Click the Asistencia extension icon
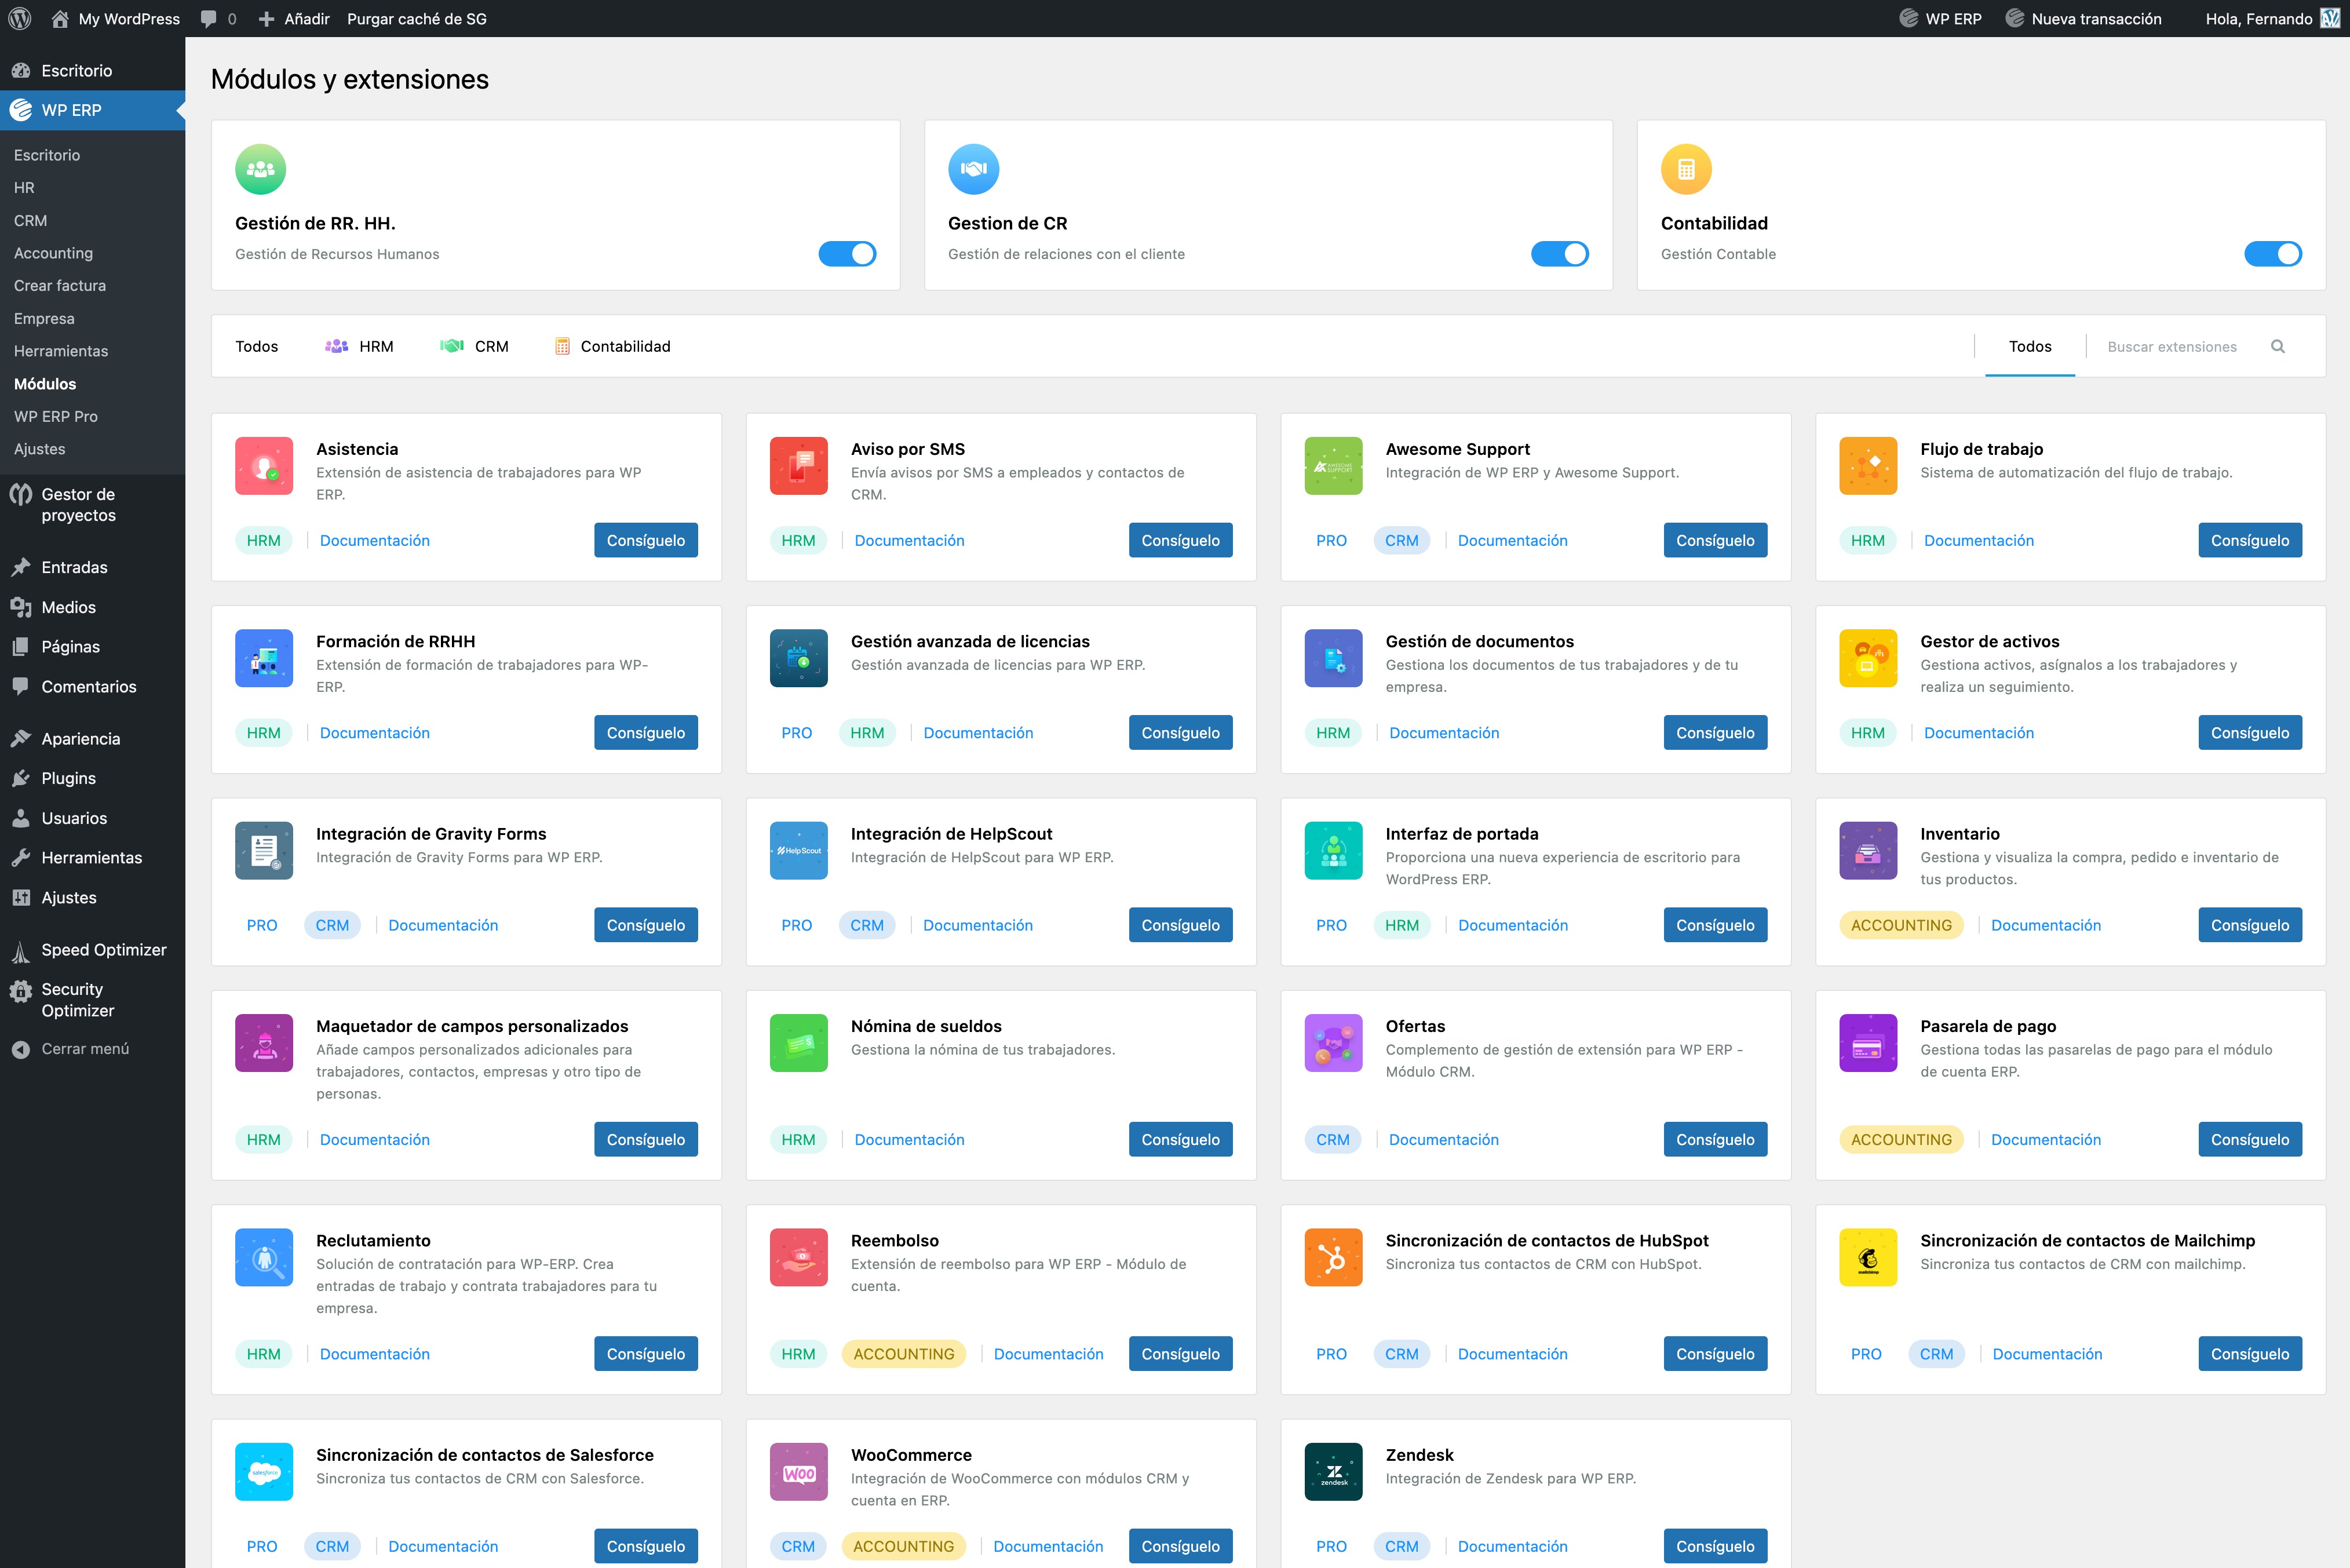The width and height of the screenshot is (2350, 1568). [264, 466]
